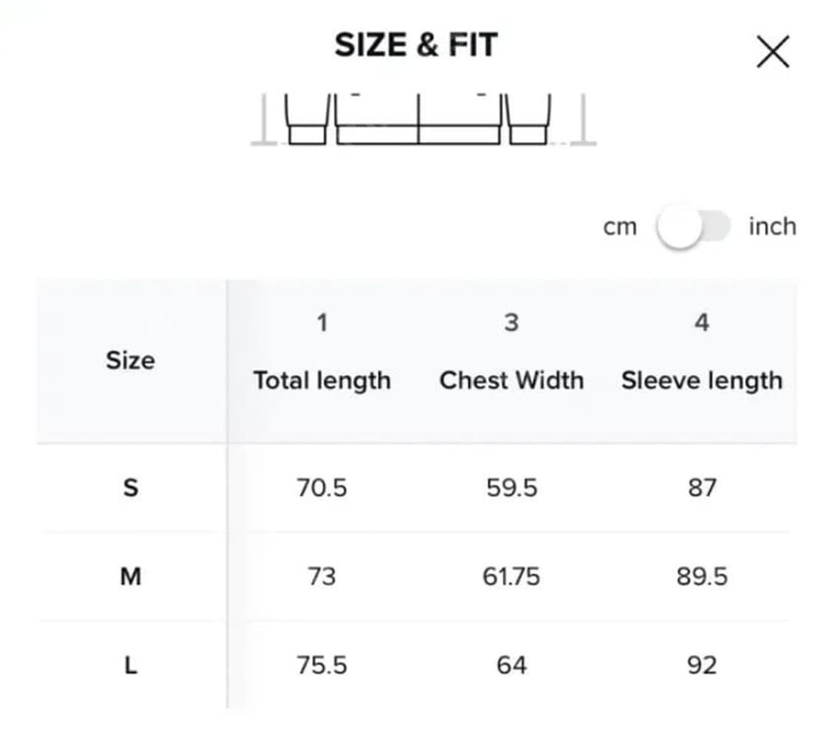This screenshot has width=832, height=752.
Task: Click the garment measurement diagram
Action: (419, 120)
